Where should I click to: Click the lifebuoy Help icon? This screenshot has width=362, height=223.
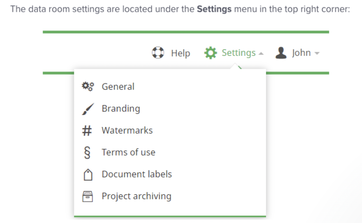158,53
